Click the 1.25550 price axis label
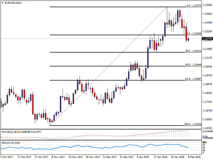Viewport: 213px width, 160px height. (207, 5)
